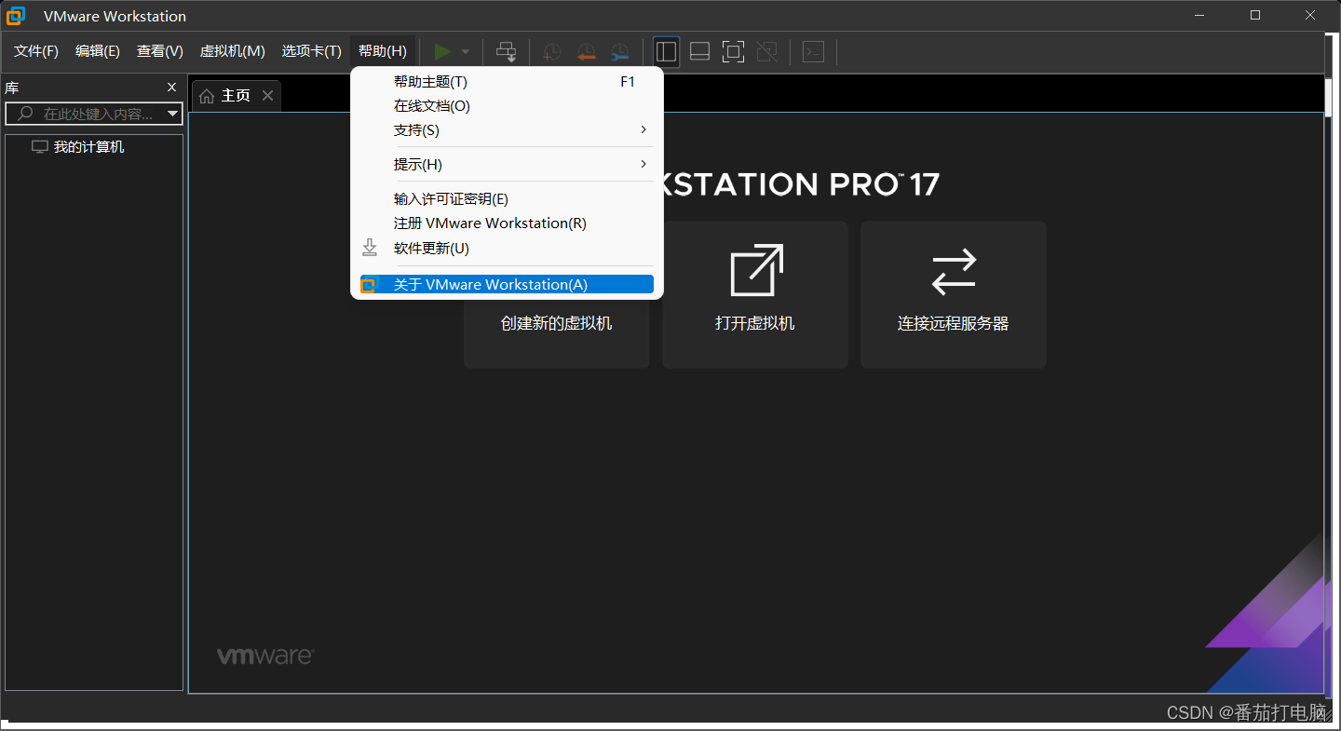Click the 打开虚拟机 tile
The image size is (1341, 731).
(755, 294)
